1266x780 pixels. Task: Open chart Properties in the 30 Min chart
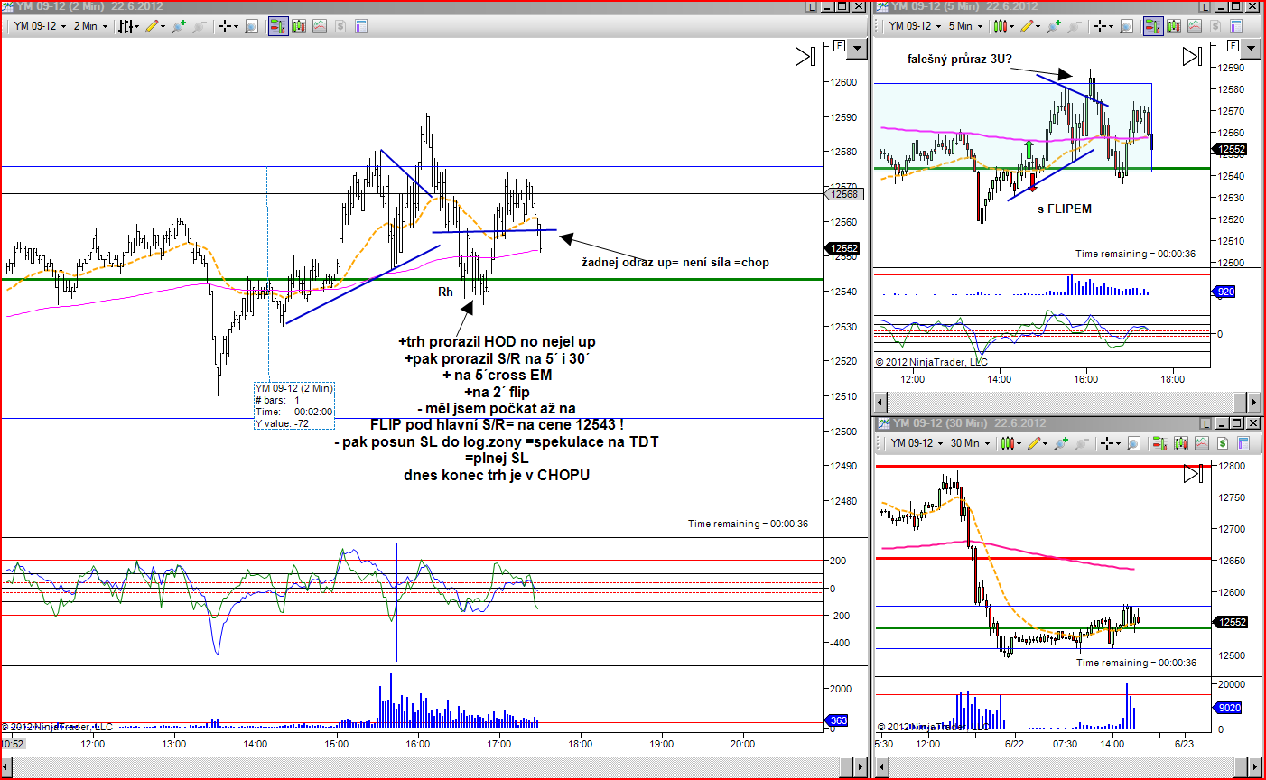[1243, 443]
